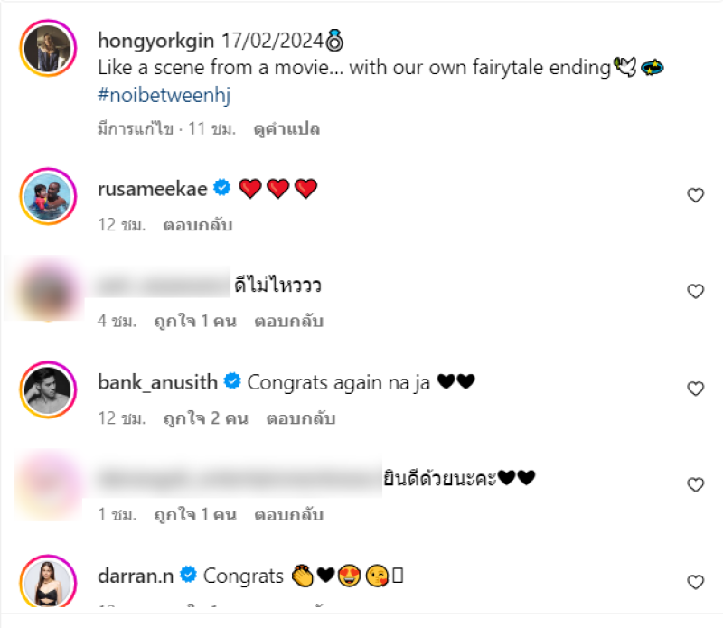The height and width of the screenshot is (628, 723).
Task: Open darran.n username link
Action: [x=136, y=576]
